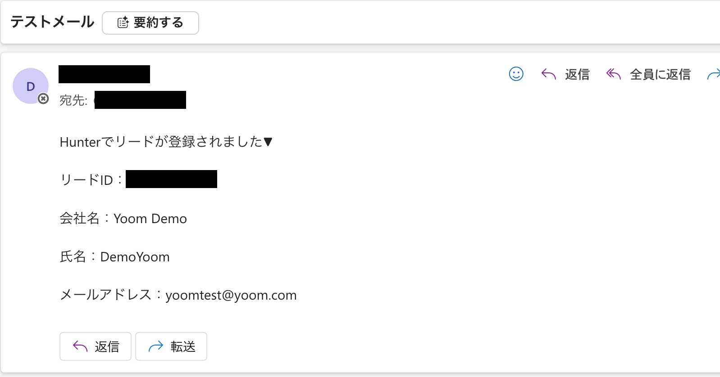
Task: Click the blue forward arrow at header edge
Action: 714,74
